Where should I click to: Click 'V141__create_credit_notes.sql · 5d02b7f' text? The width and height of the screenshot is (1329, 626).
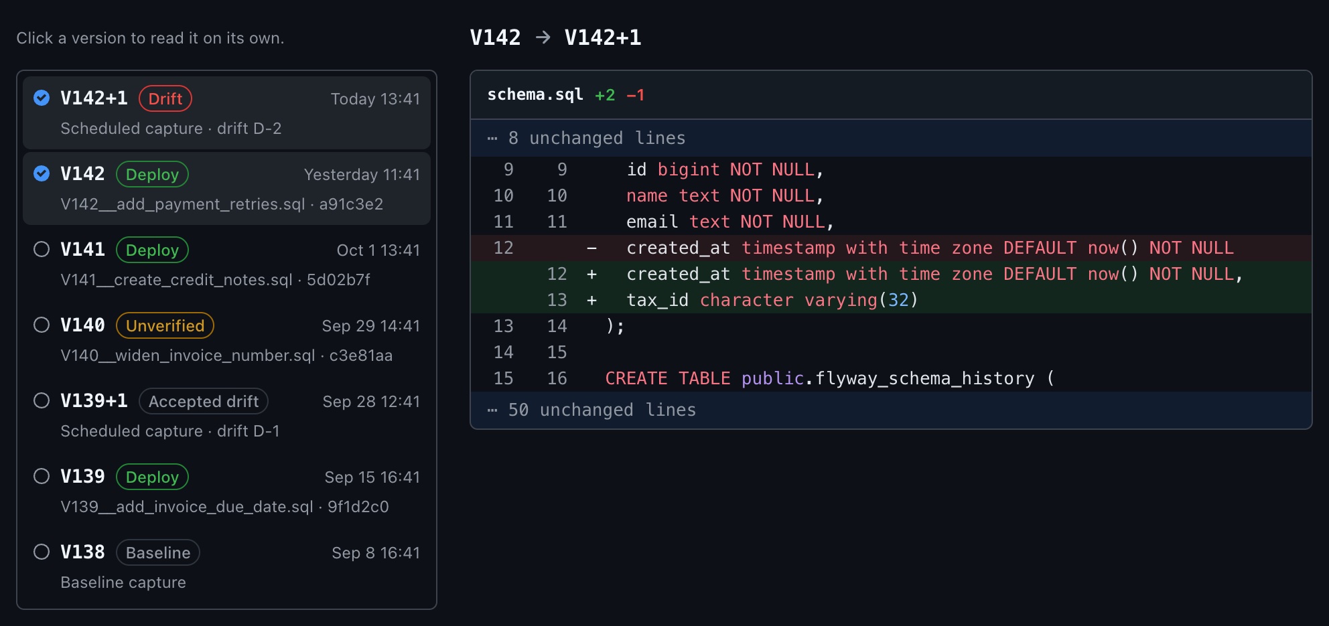215,280
